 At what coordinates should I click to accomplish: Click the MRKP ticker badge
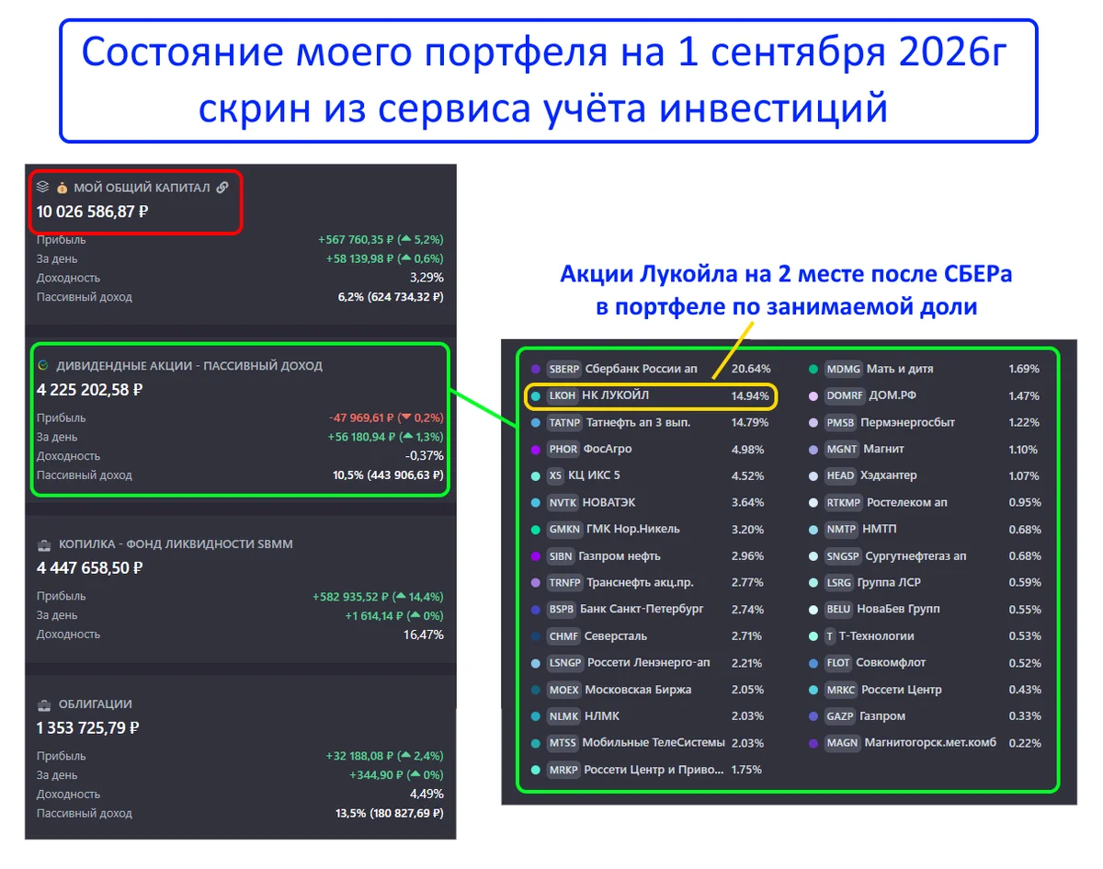[563, 769]
